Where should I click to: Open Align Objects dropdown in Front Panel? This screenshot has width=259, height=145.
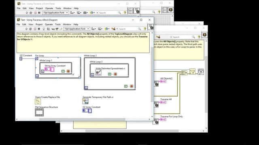[x=72, y=12]
